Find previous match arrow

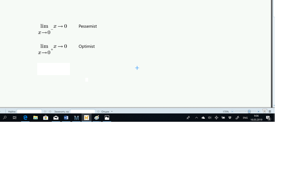coord(45,112)
